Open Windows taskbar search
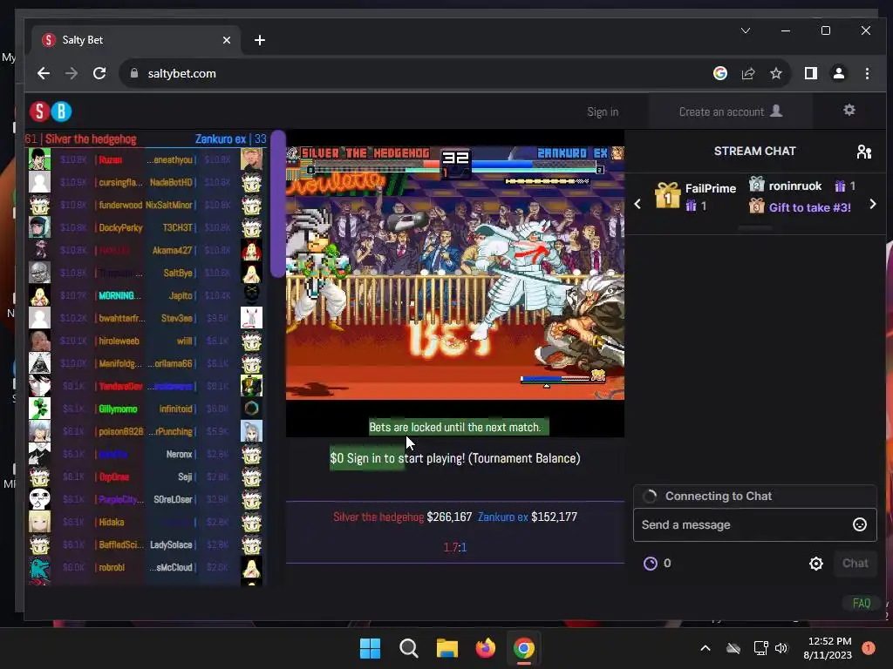Screen dimensions: 893x669 point(409,648)
